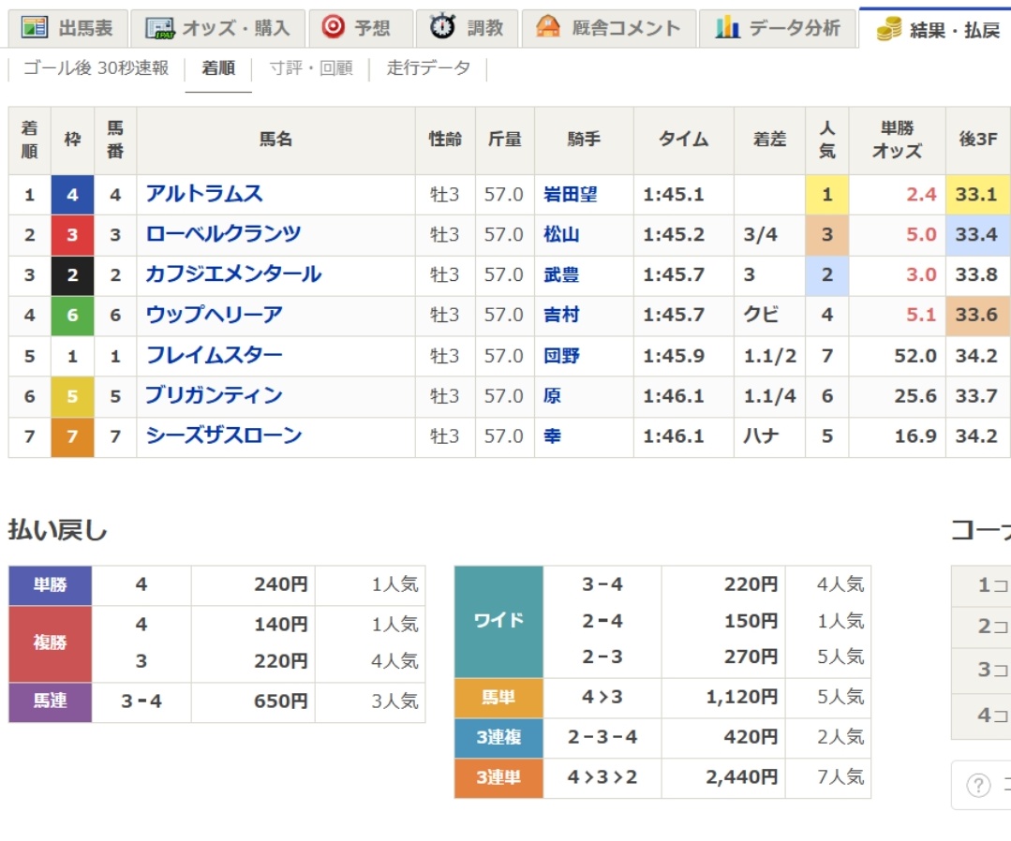Screen dimensions: 1011x841
Task: Click the タイム column header
Action: [683, 140]
